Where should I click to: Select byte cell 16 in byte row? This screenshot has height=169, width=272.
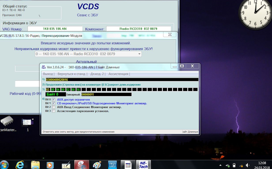tap(78, 90)
